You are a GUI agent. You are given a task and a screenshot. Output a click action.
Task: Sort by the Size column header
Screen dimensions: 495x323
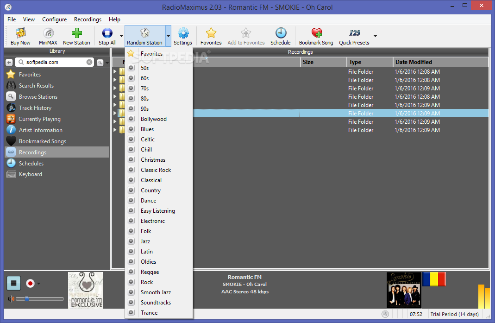323,62
